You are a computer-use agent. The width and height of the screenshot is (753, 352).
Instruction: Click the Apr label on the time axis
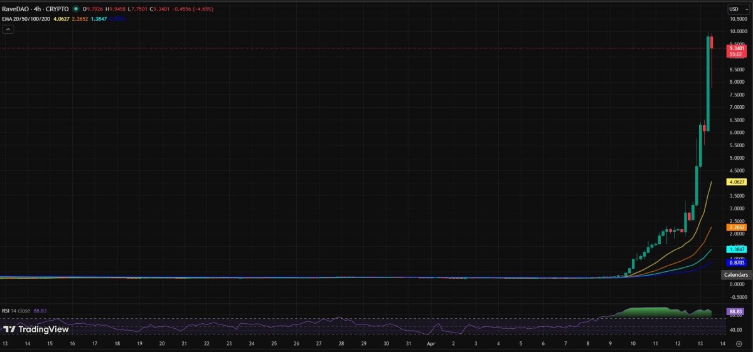coord(431,344)
